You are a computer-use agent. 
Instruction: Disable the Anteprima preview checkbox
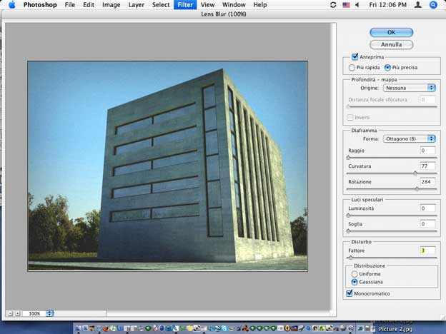[x=355, y=56]
